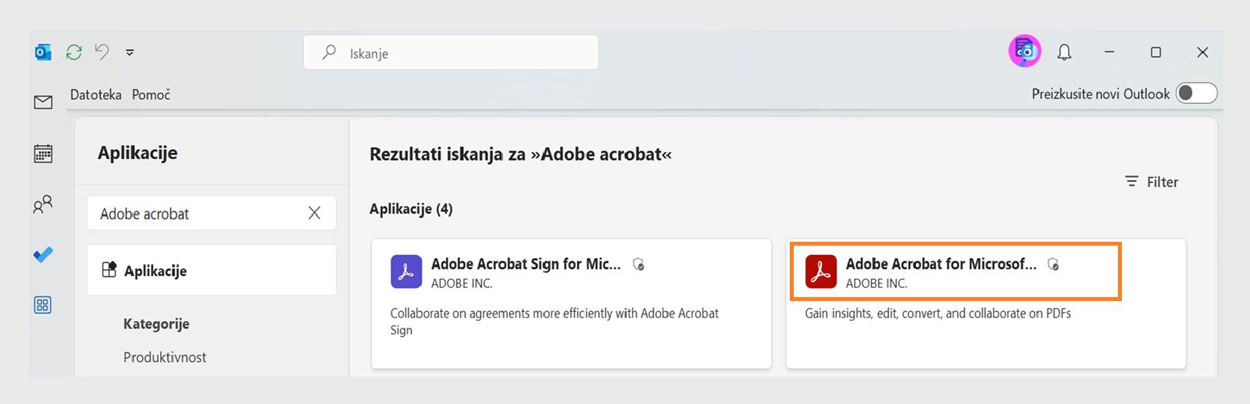The width and height of the screenshot is (1250, 404).
Task: Open the People sidebar icon
Action: [43, 204]
